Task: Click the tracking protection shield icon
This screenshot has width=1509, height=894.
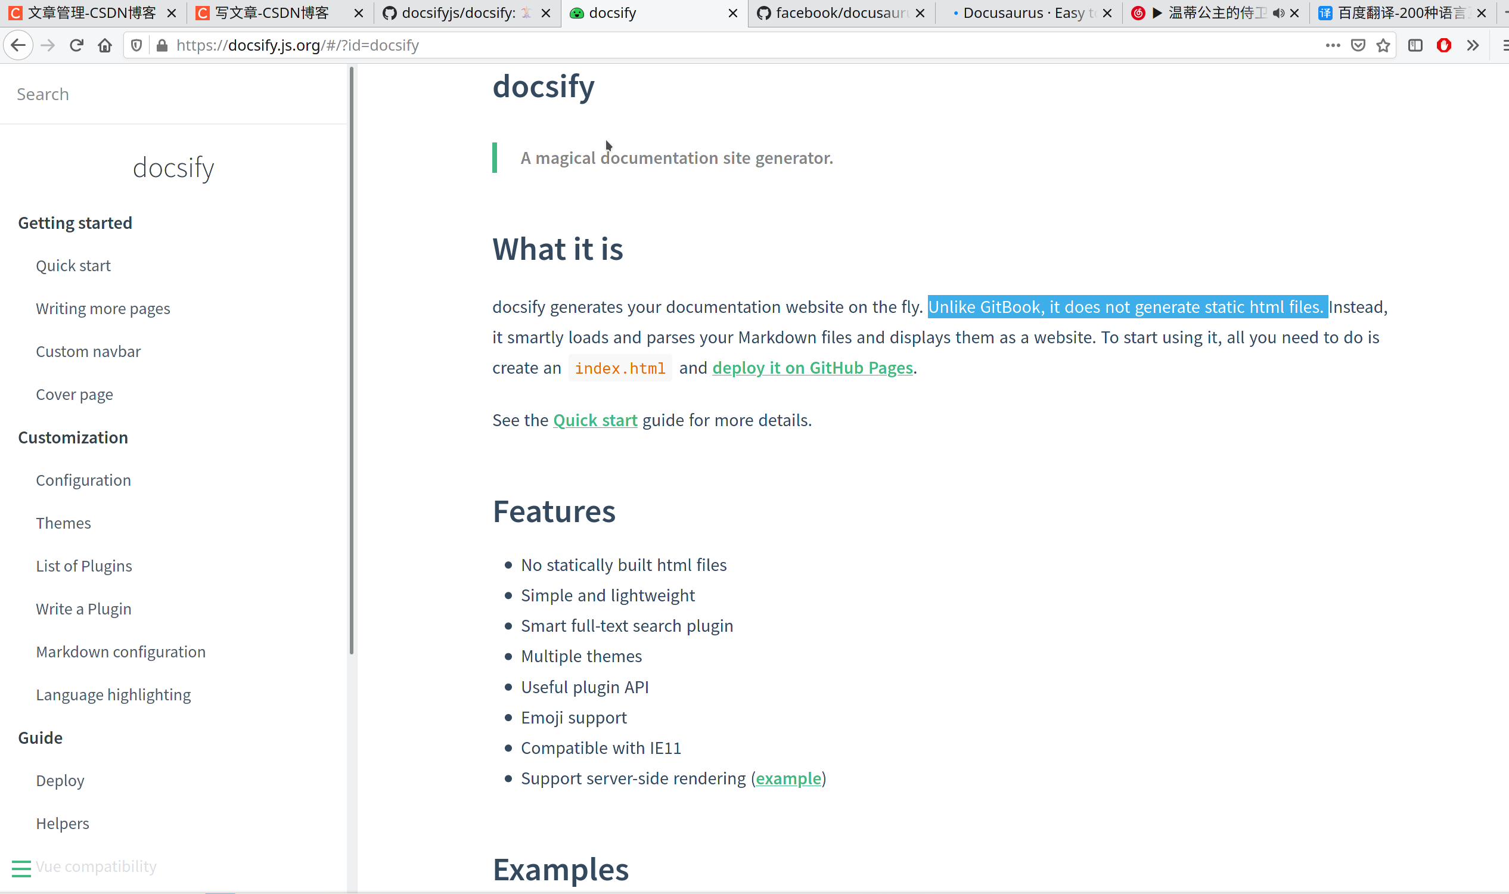Action: pyautogui.click(x=135, y=45)
